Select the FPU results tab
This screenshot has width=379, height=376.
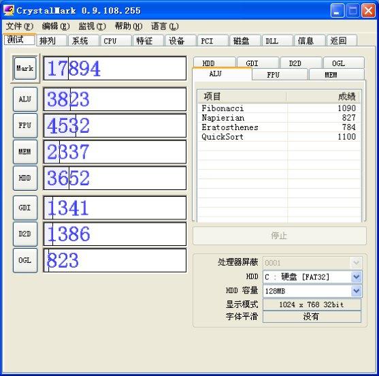pos(280,75)
